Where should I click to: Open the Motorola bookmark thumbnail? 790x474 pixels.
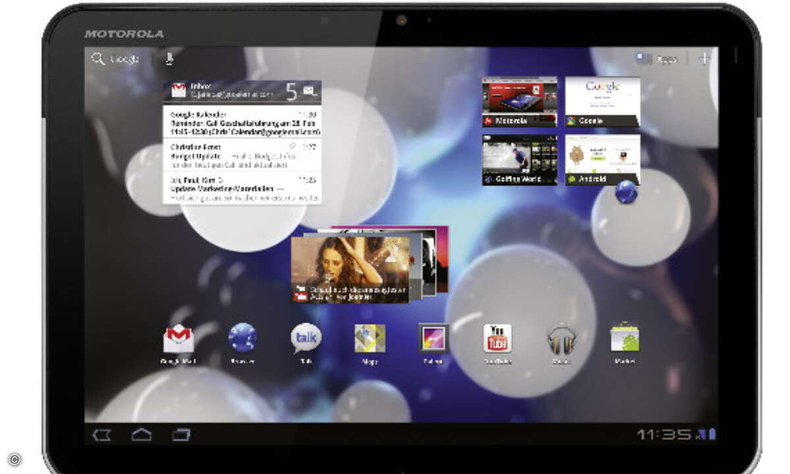pyautogui.click(x=519, y=101)
